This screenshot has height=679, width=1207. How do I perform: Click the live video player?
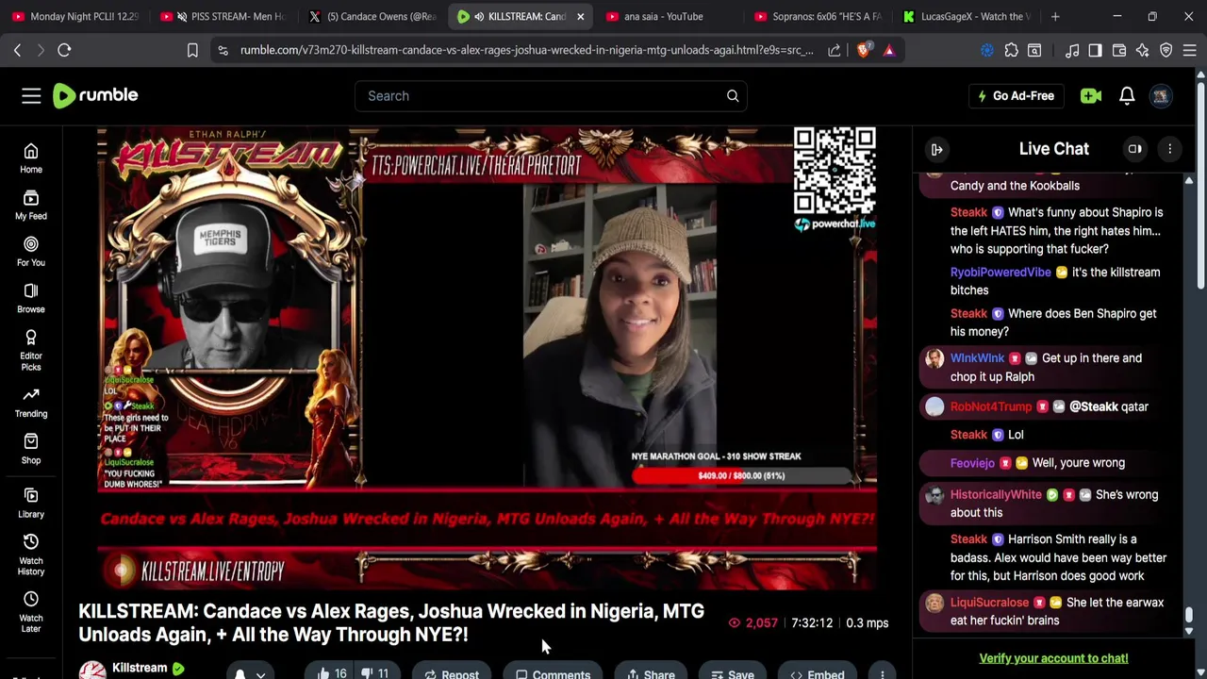pyautogui.click(x=487, y=358)
